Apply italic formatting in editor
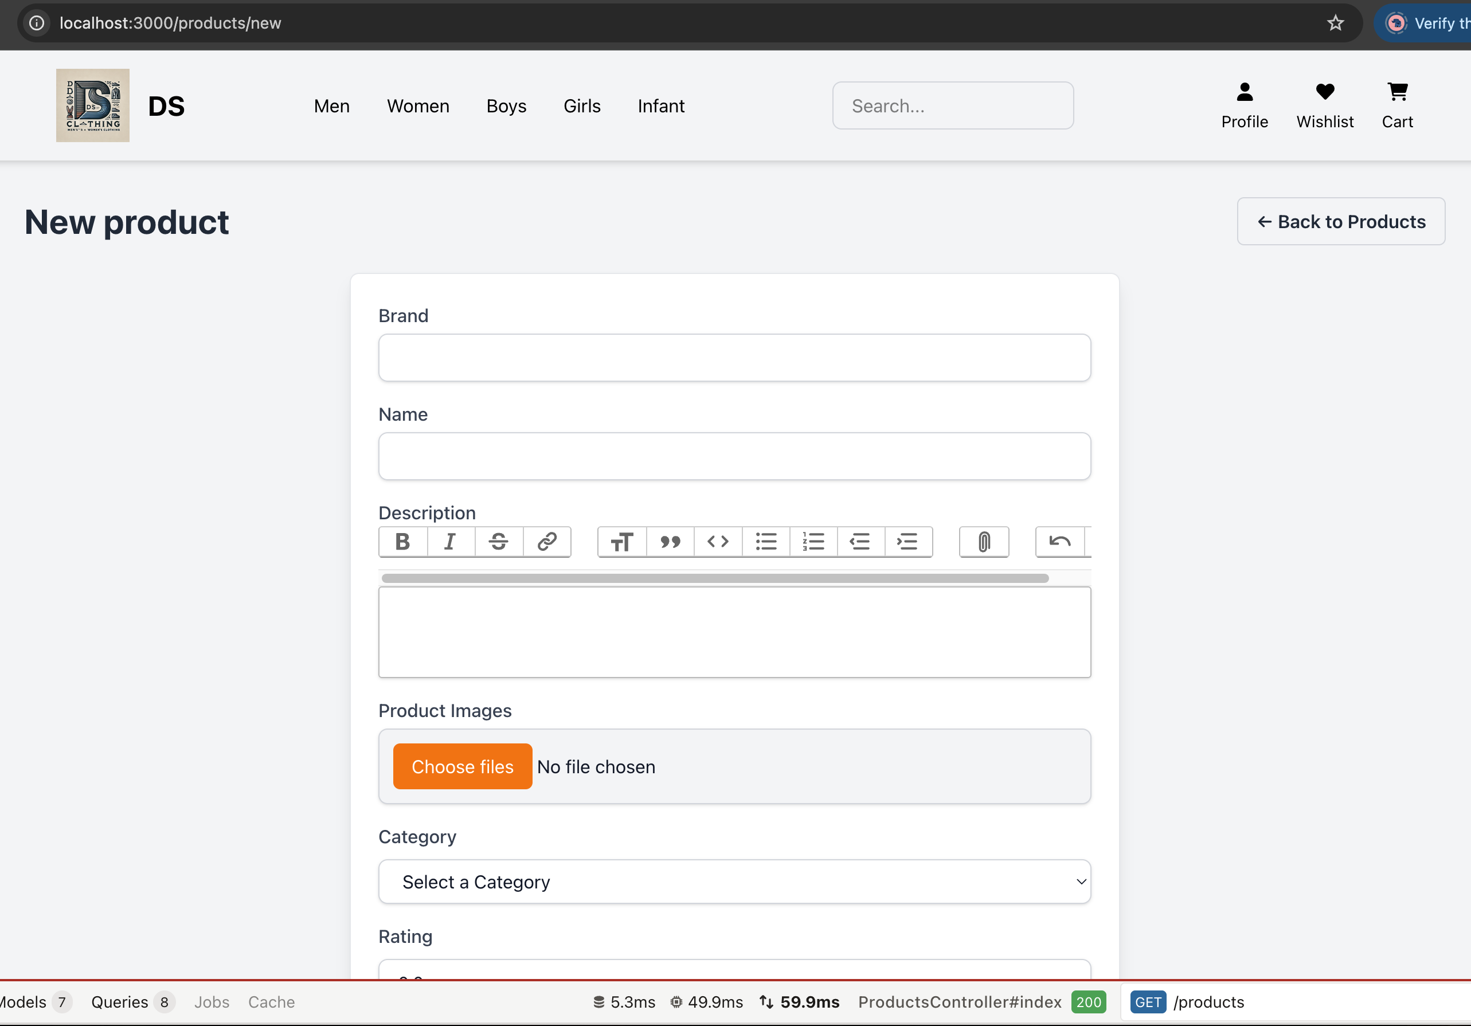Viewport: 1471px width, 1026px height. point(451,542)
